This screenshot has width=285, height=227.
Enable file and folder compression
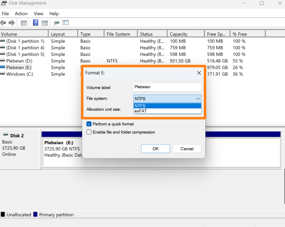(x=89, y=132)
